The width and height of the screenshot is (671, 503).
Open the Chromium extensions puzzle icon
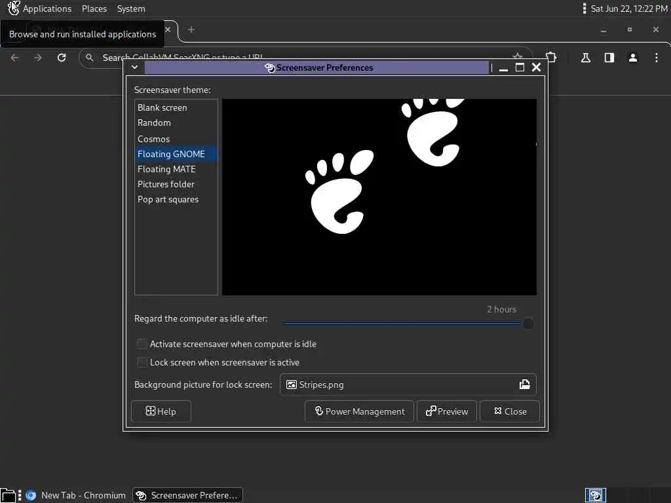[x=551, y=58]
